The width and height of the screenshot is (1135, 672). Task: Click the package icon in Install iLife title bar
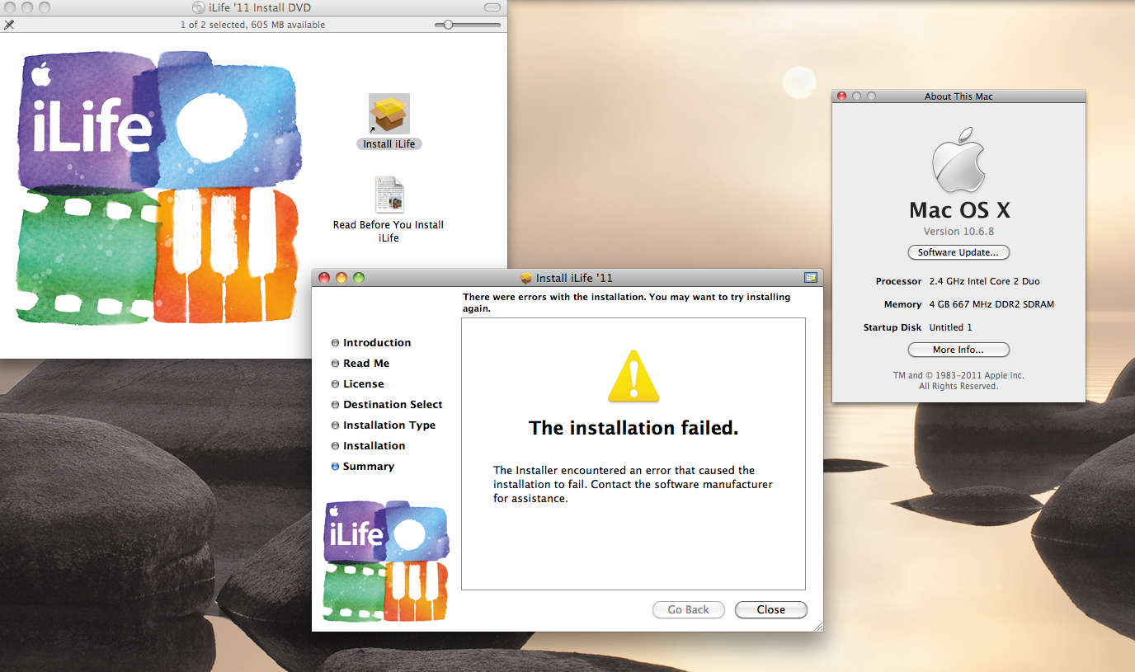pyautogui.click(x=526, y=278)
